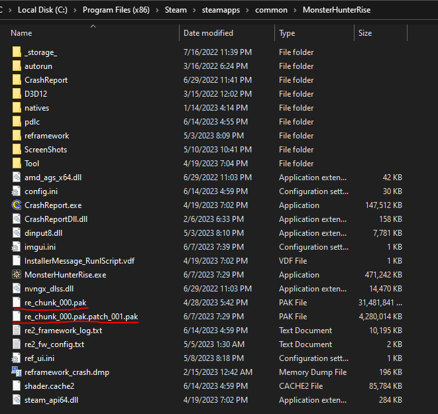Viewport: 438px width, 414px height.
Task: Click the CACHE2 File type cell
Action: tap(301, 386)
